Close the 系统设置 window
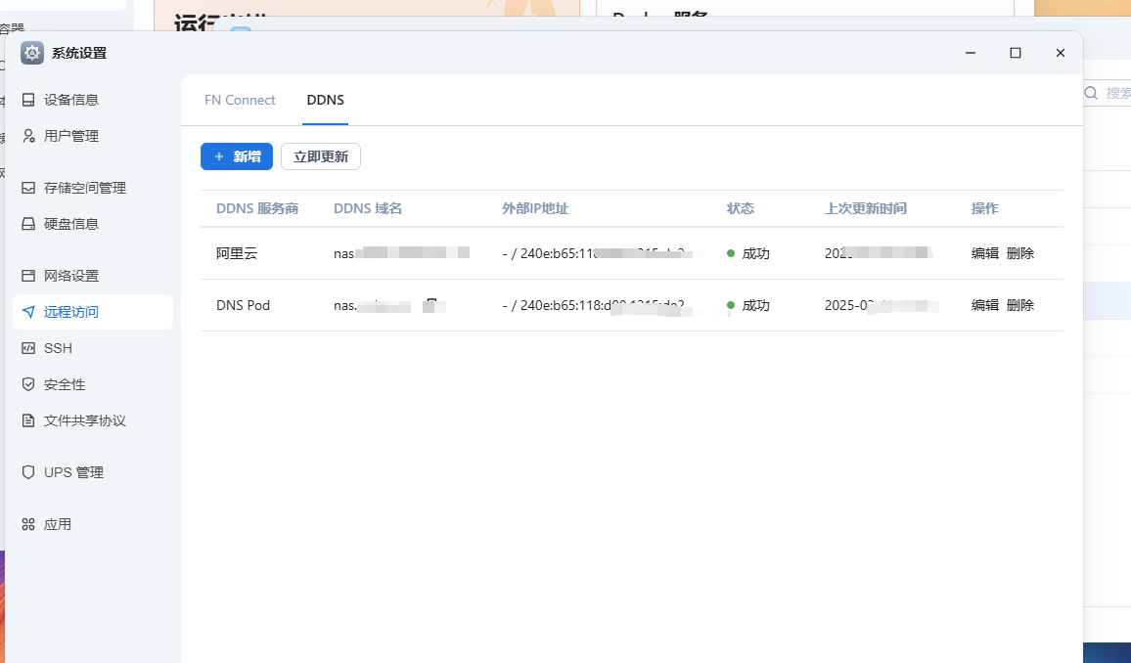This screenshot has height=663, width=1131. pyautogui.click(x=1060, y=53)
